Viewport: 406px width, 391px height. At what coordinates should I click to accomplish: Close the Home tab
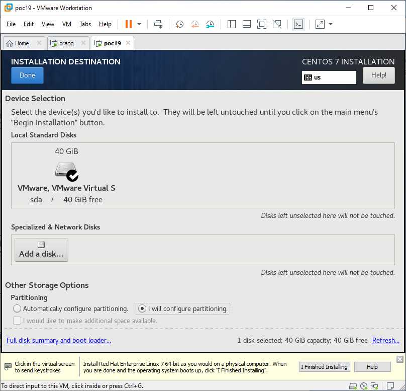[39, 43]
